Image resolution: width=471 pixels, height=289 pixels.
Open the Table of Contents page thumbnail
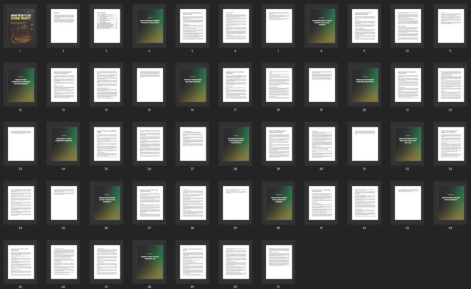107,26
